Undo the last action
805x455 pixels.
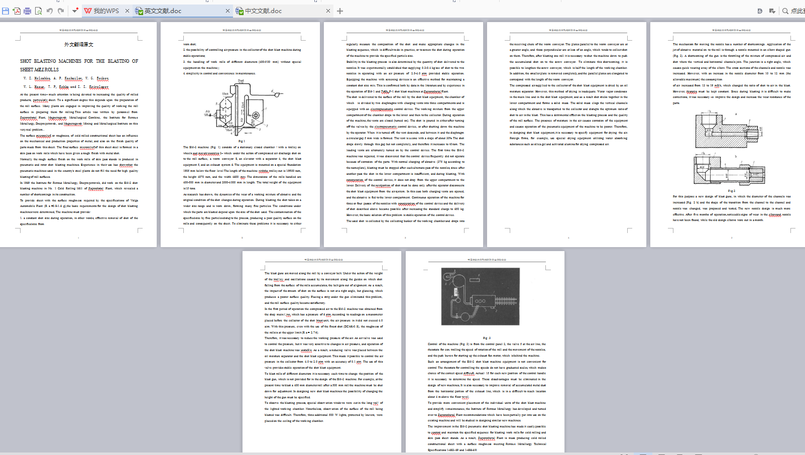(x=50, y=11)
